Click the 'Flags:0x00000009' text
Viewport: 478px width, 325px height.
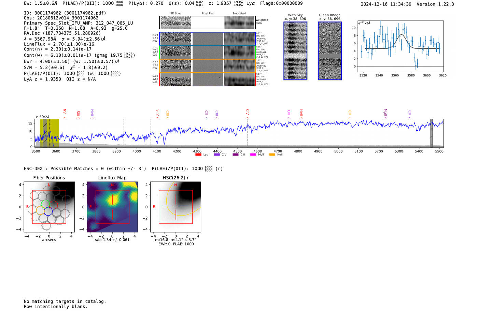point(281,3)
